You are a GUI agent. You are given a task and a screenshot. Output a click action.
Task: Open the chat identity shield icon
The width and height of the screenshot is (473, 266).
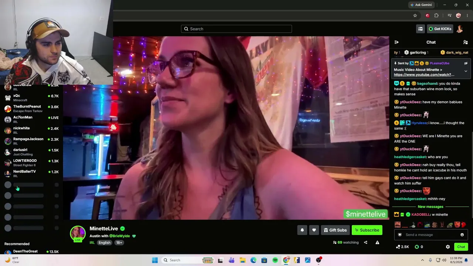[x=399, y=235]
